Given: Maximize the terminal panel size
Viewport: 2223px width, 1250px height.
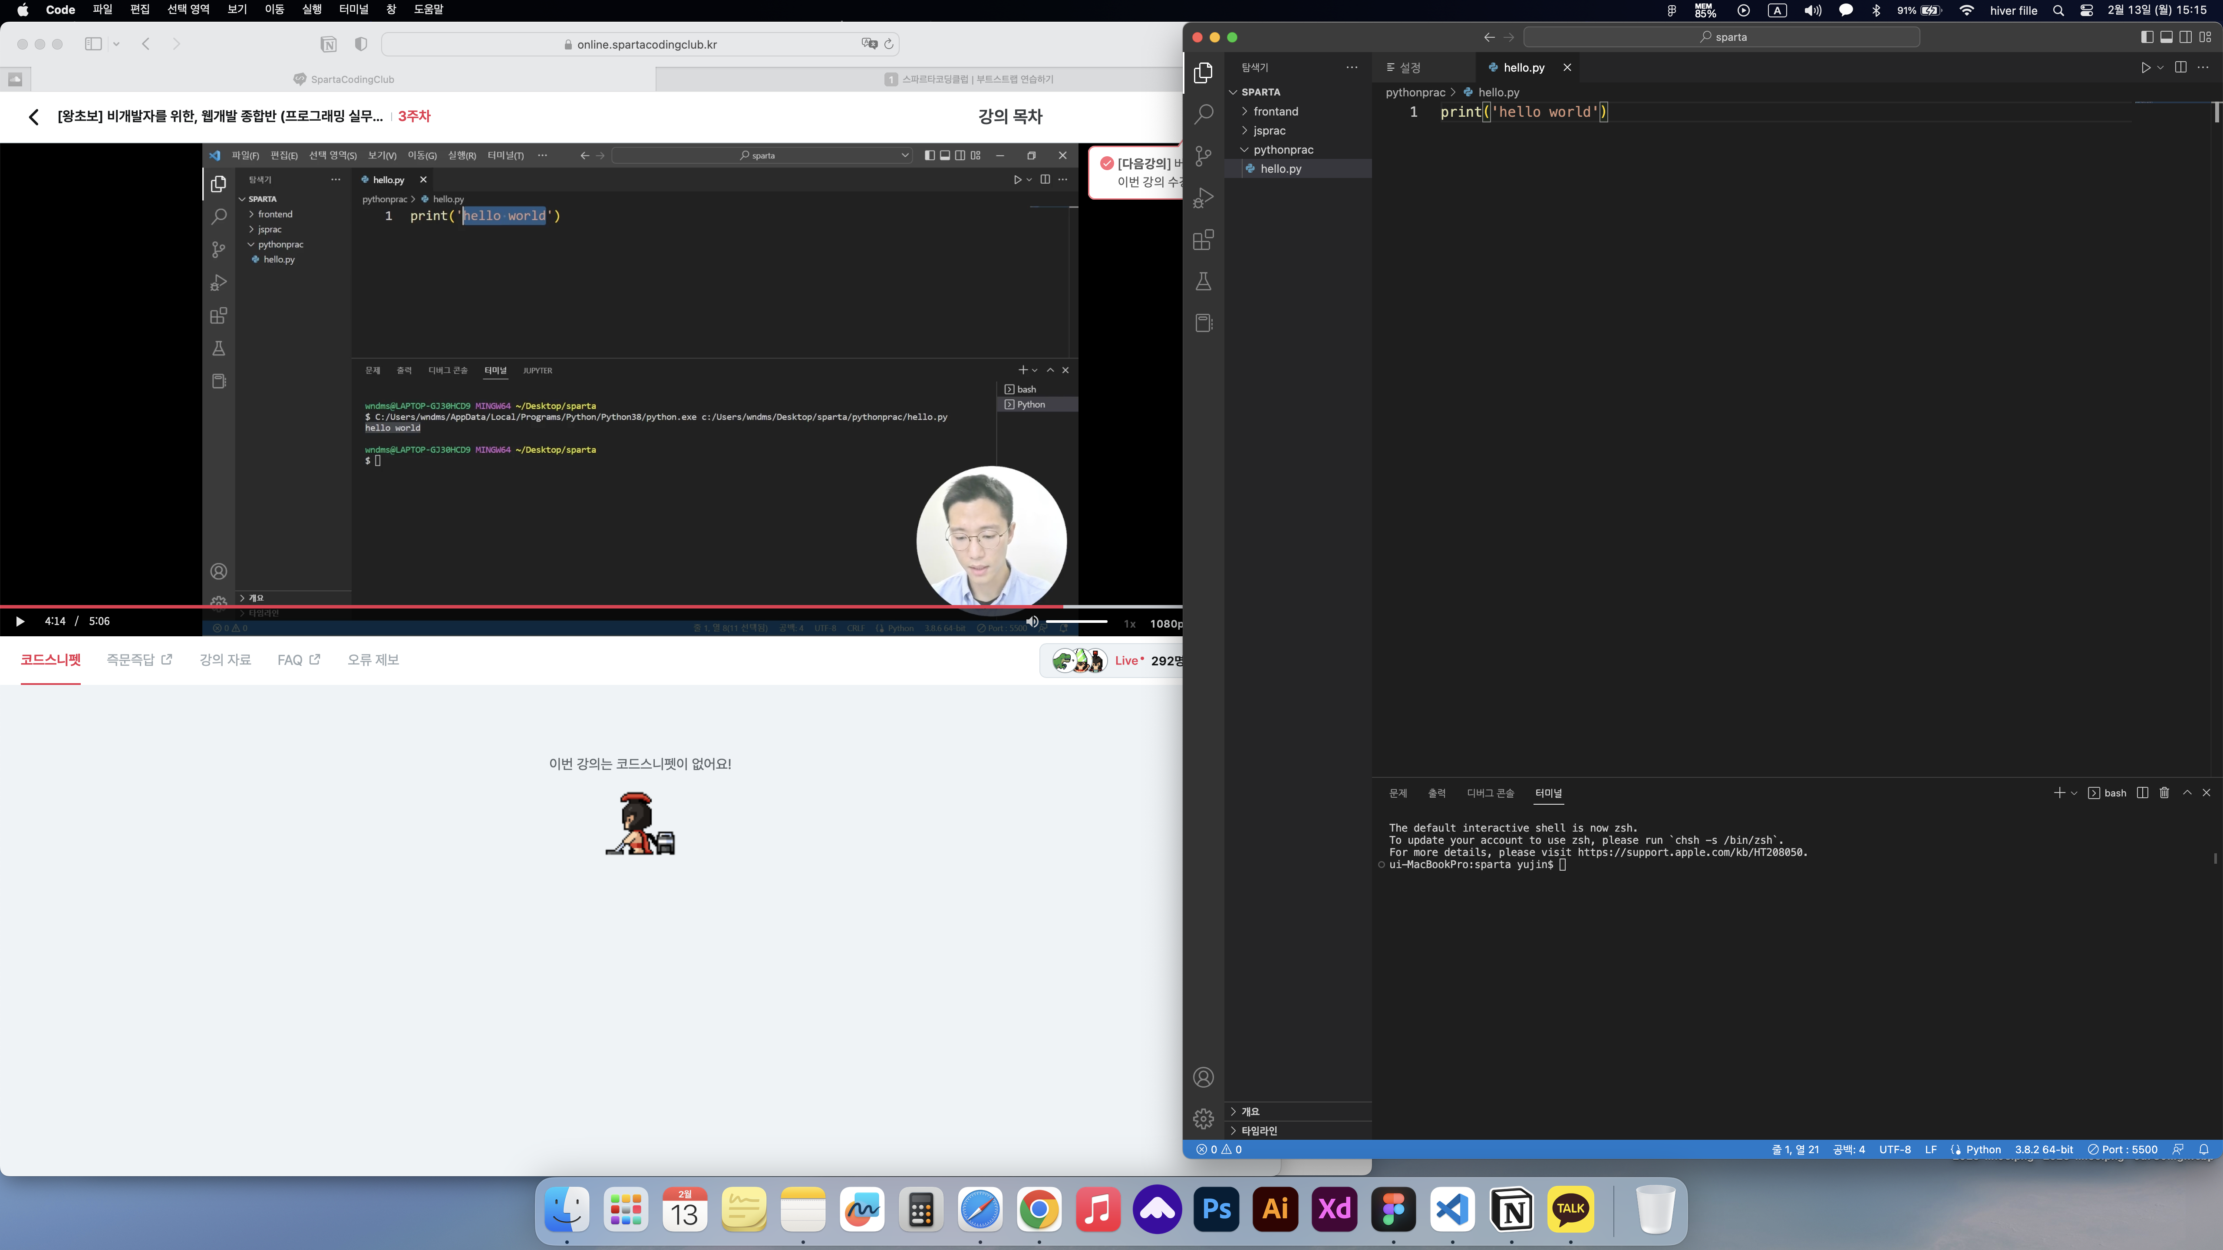Looking at the screenshot, I should 2187,793.
